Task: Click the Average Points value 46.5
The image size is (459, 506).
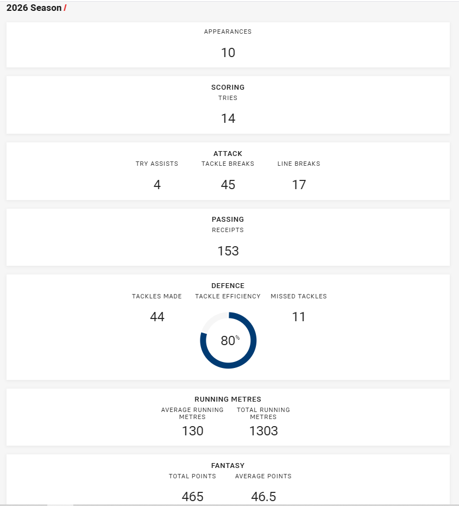Action: (263, 497)
